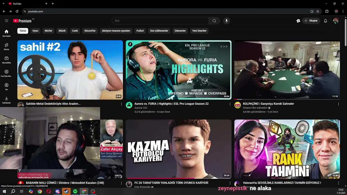The width and height of the screenshot is (347, 195).
Task: Click the install app icon in address bar
Action: tap(312, 11)
